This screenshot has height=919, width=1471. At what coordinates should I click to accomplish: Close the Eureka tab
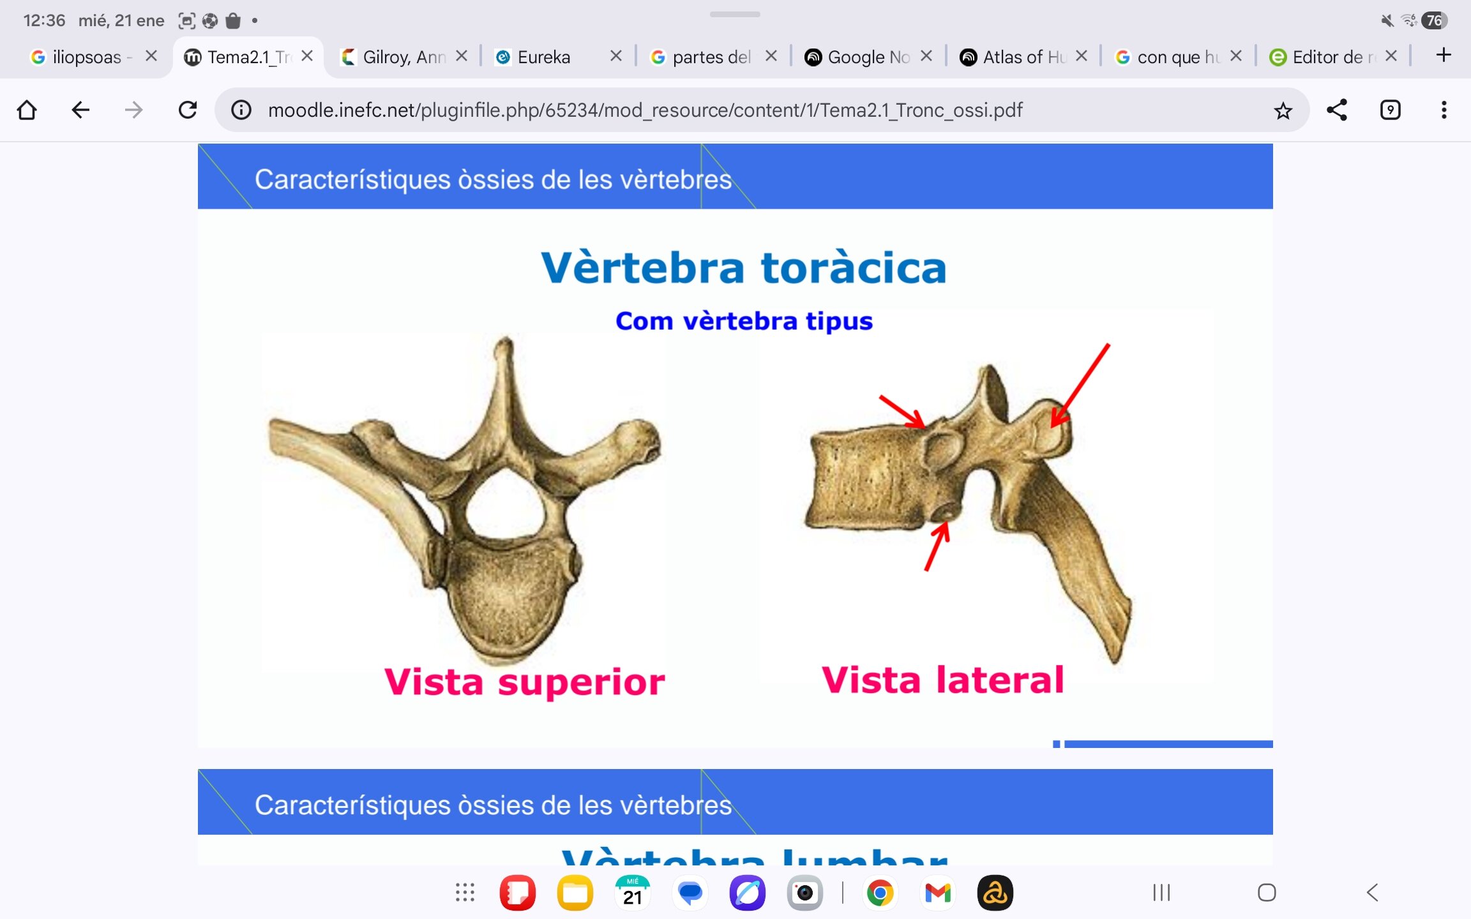coord(615,56)
